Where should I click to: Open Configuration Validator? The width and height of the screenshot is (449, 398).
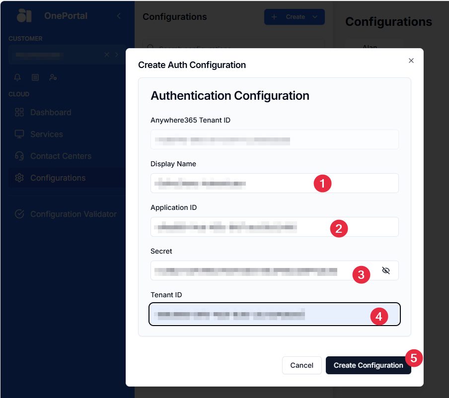[x=67, y=214]
